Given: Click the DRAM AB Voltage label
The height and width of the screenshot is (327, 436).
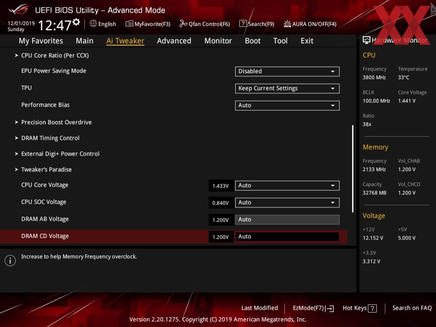Looking at the screenshot, I should 45,219.
